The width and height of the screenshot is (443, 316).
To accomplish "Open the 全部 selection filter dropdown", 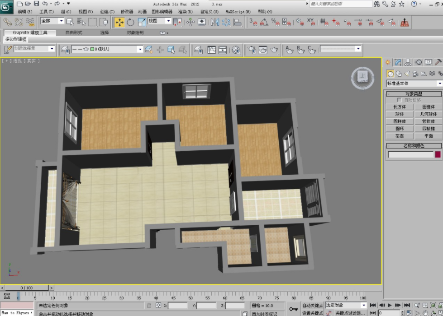I will point(50,21).
